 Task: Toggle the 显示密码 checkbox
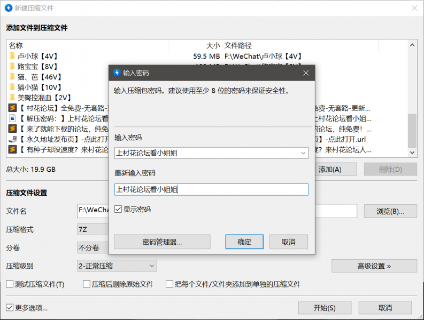pos(118,210)
